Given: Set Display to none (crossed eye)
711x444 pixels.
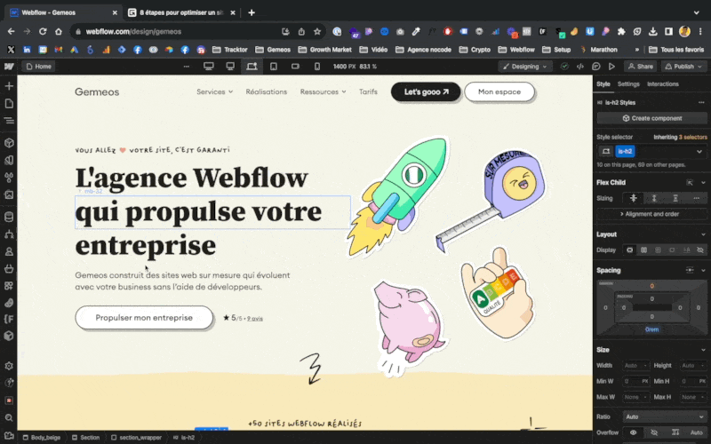Looking at the screenshot, I should coord(700,250).
